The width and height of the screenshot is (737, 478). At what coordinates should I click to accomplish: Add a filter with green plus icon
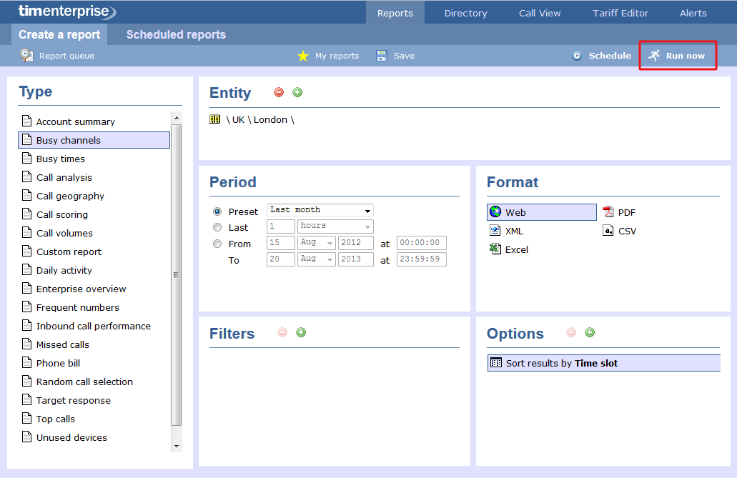click(x=301, y=332)
